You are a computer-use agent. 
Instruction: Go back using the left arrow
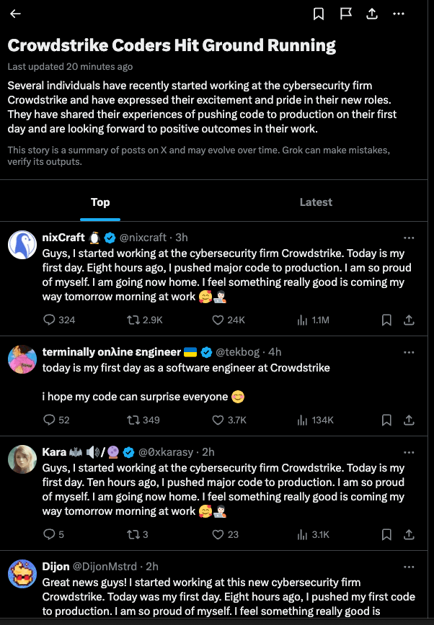(x=15, y=14)
